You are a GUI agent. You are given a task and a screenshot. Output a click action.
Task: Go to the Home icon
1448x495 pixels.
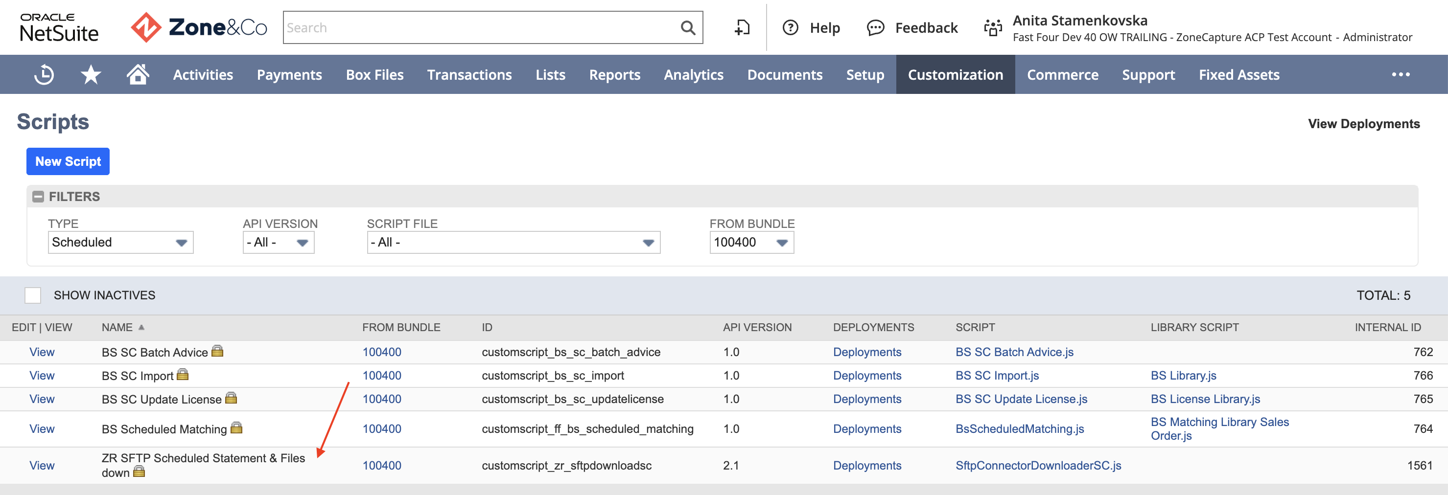coord(137,73)
